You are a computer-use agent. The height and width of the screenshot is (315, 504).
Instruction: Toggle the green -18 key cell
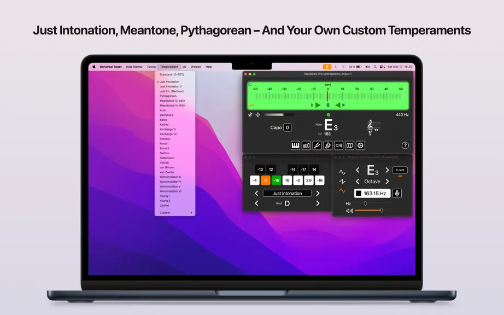276,180
